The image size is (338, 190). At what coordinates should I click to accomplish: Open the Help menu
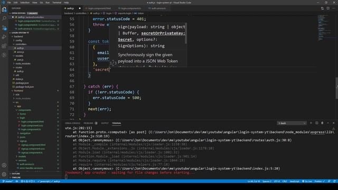tap(67, 3)
